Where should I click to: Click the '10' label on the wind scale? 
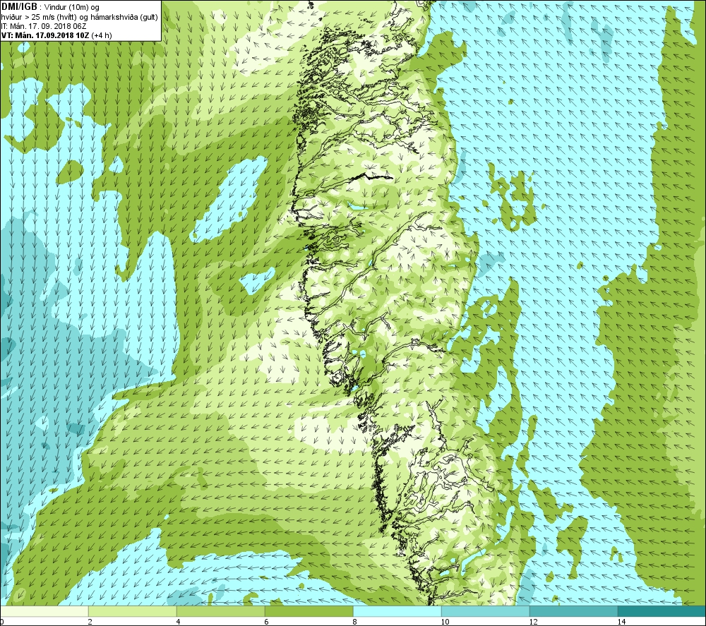click(444, 622)
